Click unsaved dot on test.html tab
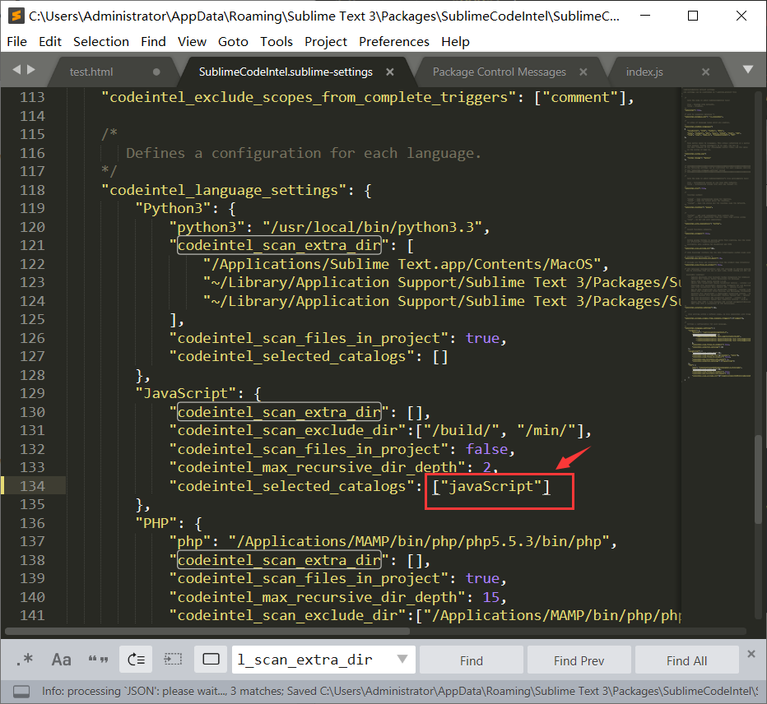This screenshot has height=704, width=767. click(x=156, y=72)
